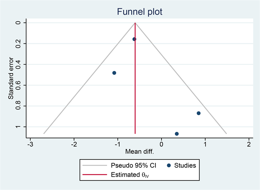260x190 pixels.
Task: Click the gray Pseudo 95% CI legend line
Action: click(94, 165)
